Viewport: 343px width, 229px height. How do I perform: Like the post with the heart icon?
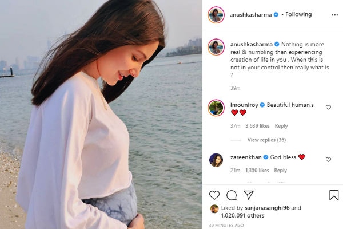click(214, 195)
